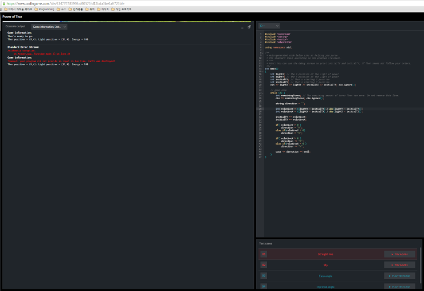This screenshot has width=424, height=291.
Task: Click the 'Power of Thor' title
Action: 13,17
